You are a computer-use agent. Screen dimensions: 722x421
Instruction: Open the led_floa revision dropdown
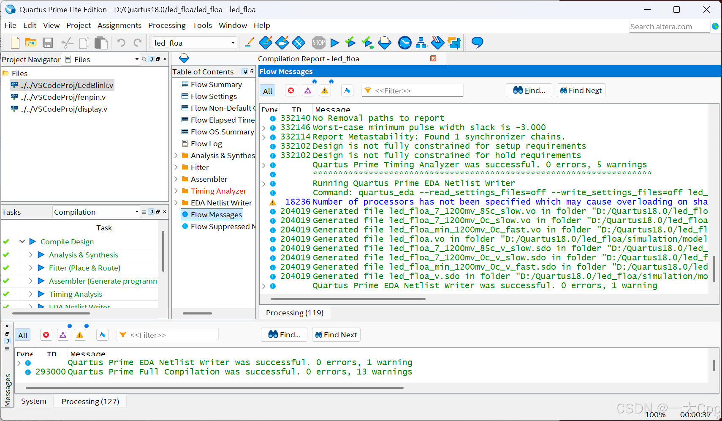233,43
